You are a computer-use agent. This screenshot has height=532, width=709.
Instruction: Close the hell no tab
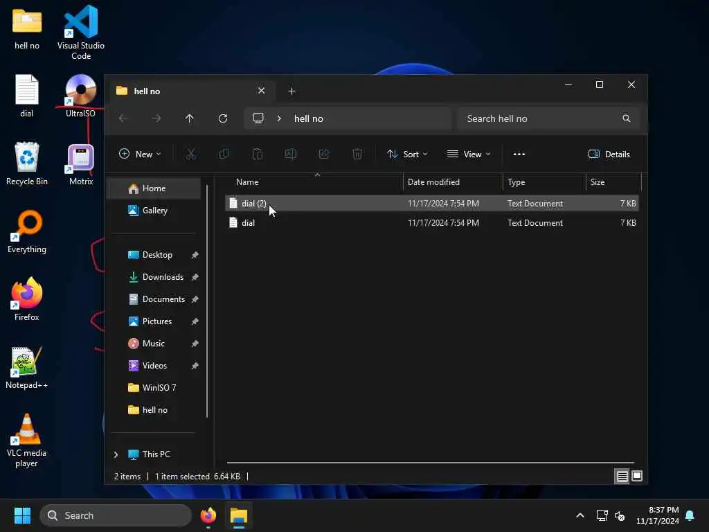click(261, 91)
